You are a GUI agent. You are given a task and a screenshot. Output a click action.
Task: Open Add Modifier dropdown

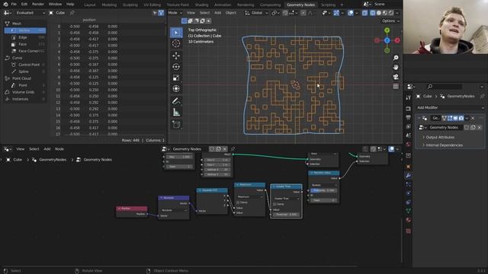click(450, 107)
